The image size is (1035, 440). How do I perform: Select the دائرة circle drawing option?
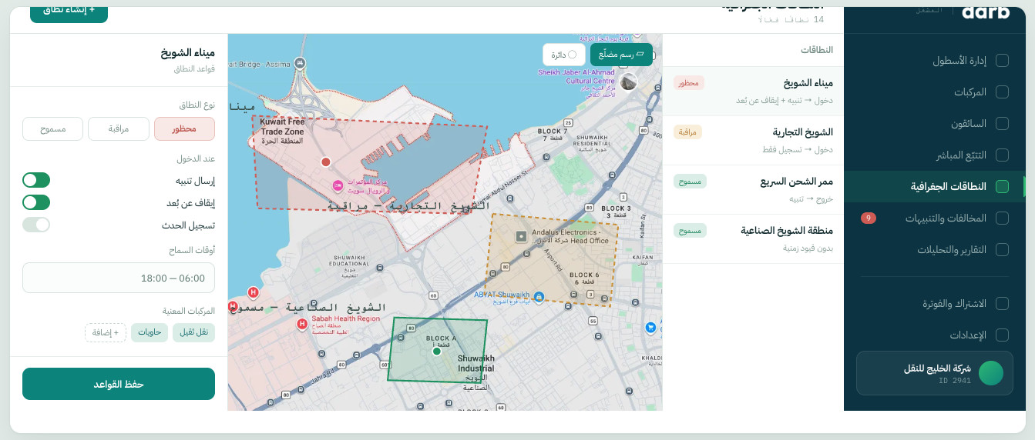[x=563, y=55]
